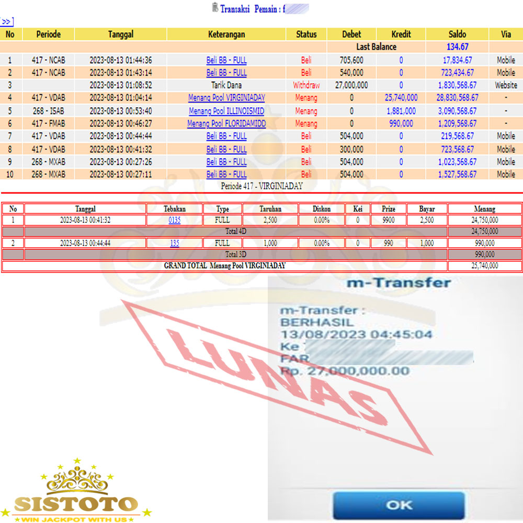Click the Keterangan column header
The width and height of the screenshot is (523, 523).
point(226,35)
